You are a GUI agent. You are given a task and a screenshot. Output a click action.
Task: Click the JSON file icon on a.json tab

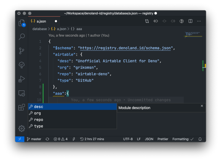coord(33,21)
